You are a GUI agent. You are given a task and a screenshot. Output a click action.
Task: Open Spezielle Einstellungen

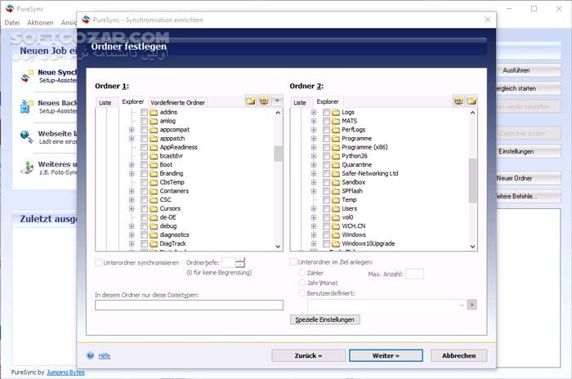(x=325, y=319)
